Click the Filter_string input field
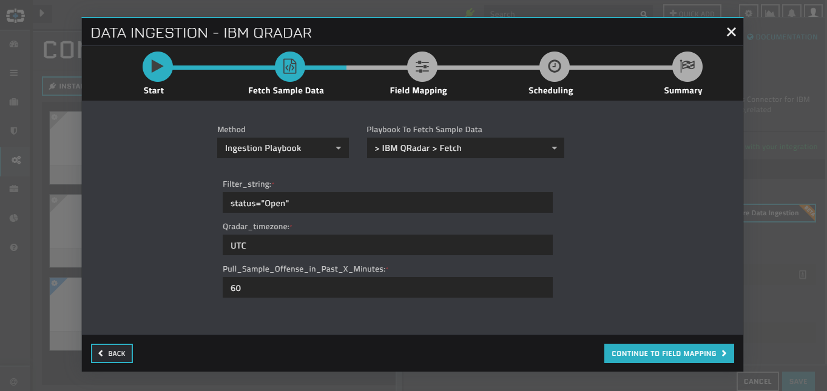827x391 pixels. [387, 203]
